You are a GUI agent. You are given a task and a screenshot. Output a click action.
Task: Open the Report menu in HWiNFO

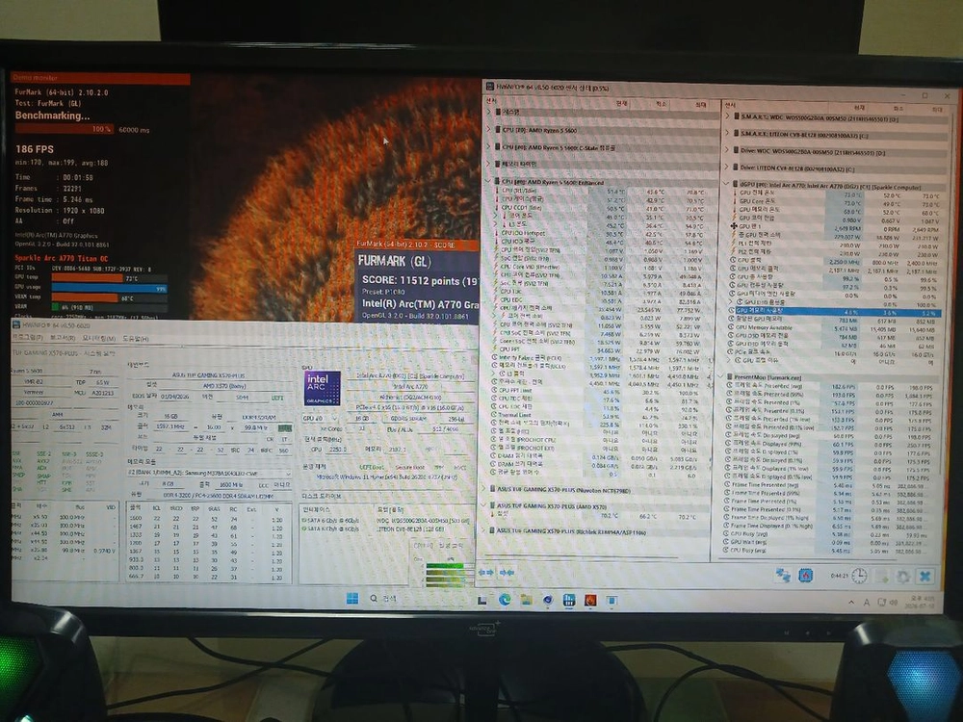(62, 338)
